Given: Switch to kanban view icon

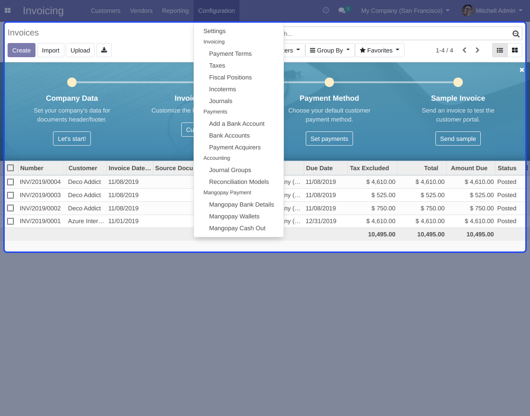Looking at the screenshot, I should [x=515, y=50].
